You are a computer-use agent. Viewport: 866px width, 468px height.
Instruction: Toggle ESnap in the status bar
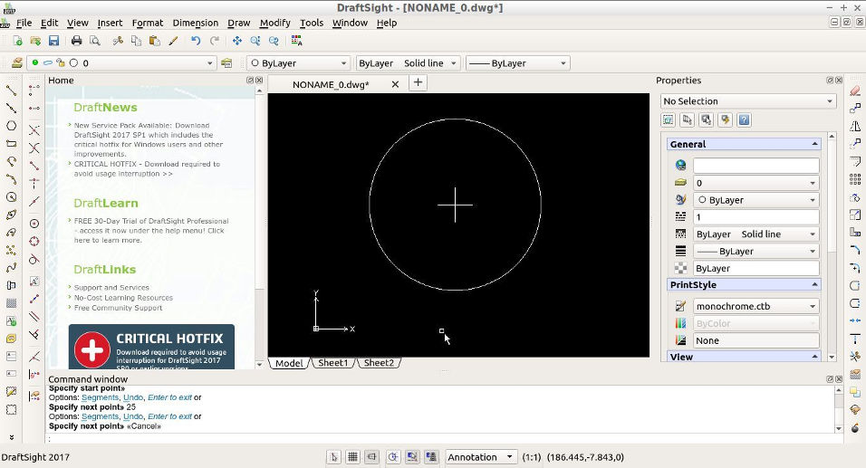(411, 457)
